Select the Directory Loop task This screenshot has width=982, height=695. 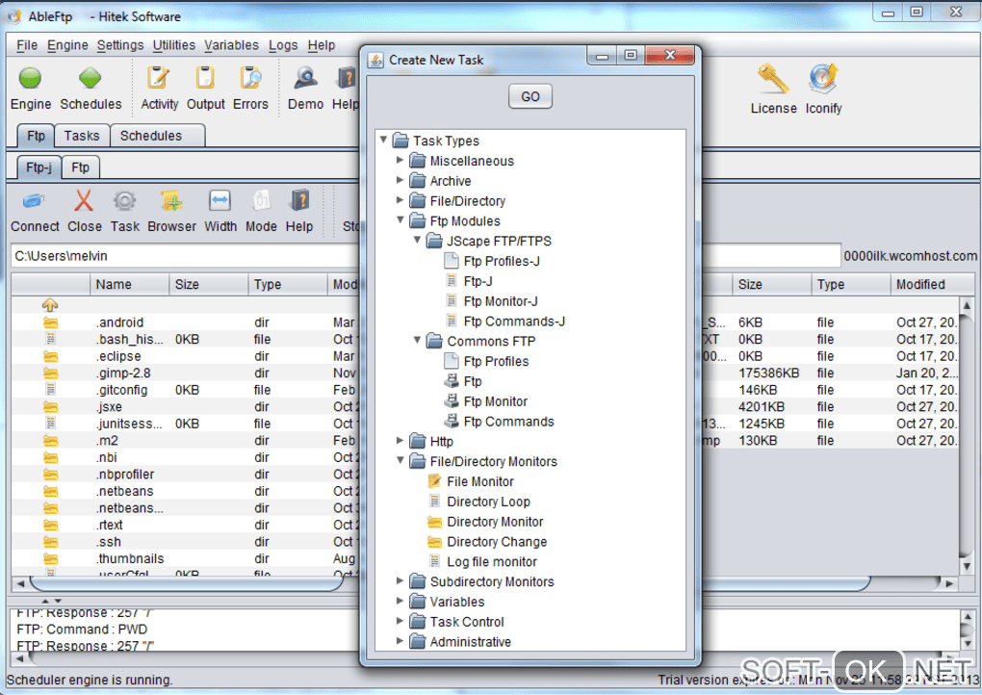(x=488, y=502)
